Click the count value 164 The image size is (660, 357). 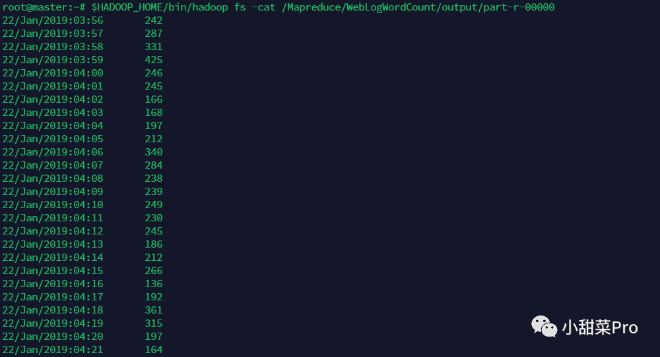[154, 350]
